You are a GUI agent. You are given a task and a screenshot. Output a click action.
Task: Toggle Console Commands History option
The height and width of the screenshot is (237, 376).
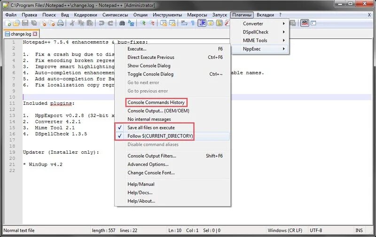point(172,103)
